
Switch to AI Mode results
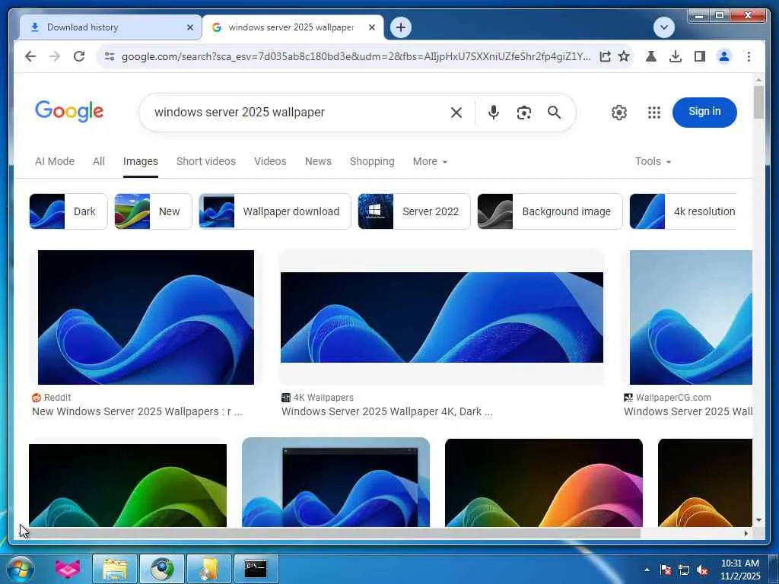55,161
